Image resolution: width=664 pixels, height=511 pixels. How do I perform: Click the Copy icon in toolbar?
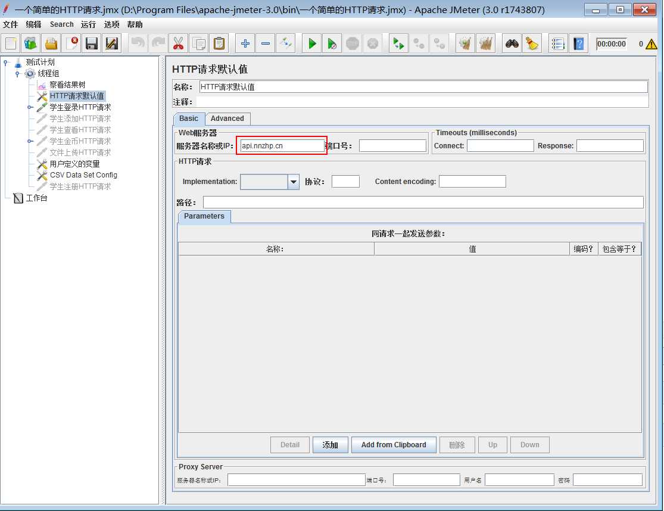[199, 43]
